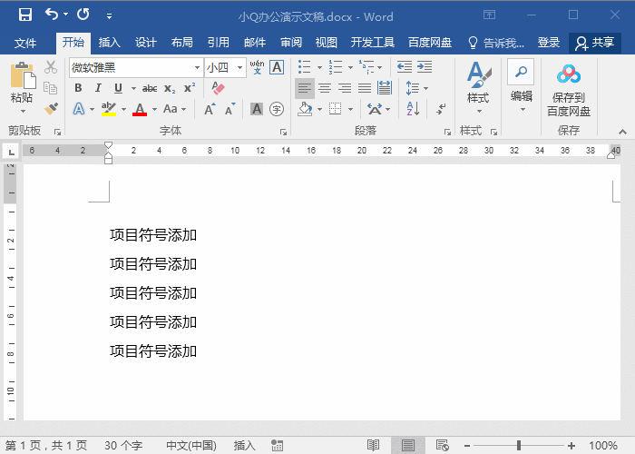Expand the numbering list dropdown arrow
Image resolution: width=635 pixels, height=454 pixels.
tap(350, 67)
